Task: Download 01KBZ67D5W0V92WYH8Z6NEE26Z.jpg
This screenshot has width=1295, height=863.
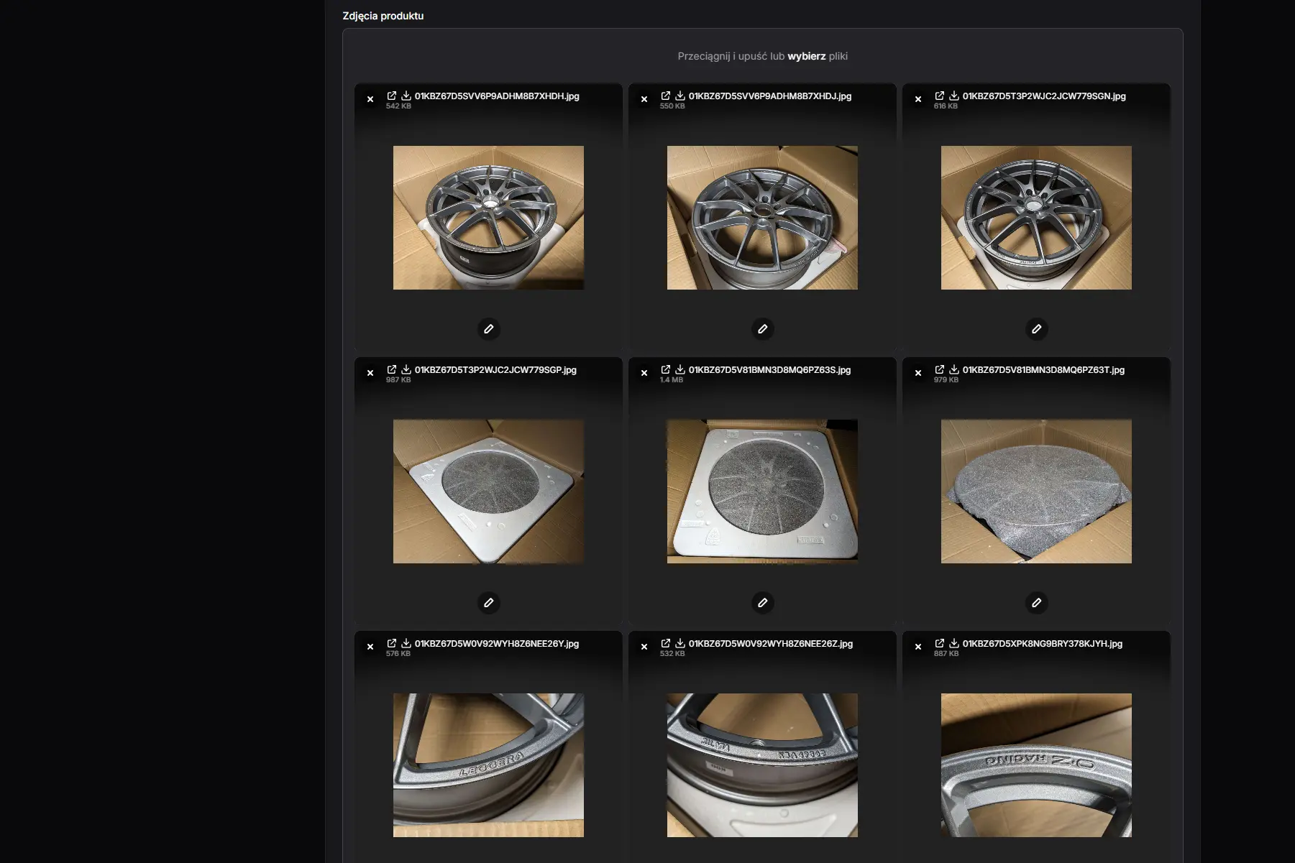Action: 680,643
